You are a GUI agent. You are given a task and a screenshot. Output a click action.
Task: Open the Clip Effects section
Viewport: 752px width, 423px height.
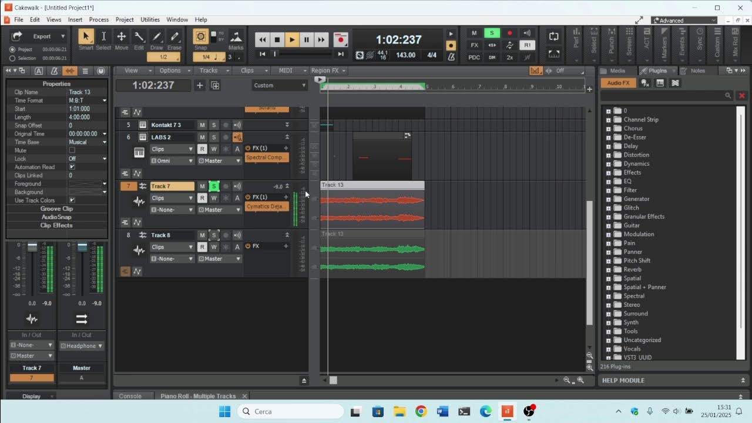(x=56, y=226)
